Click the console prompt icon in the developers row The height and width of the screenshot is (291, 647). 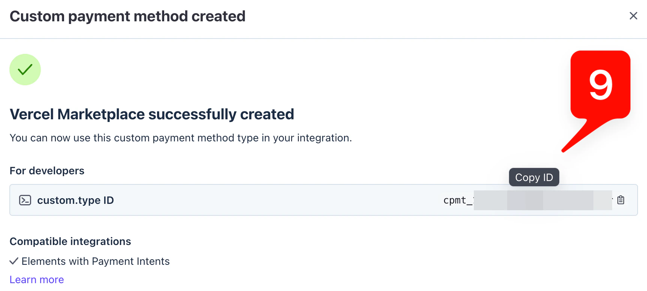tap(25, 200)
